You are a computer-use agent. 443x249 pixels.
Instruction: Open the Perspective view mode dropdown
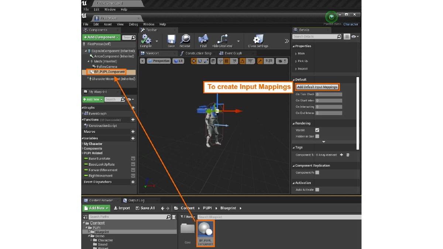[x=158, y=61]
